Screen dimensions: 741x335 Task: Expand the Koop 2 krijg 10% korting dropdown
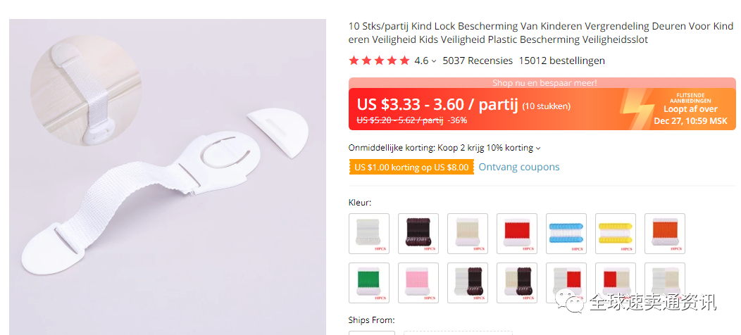[538, 148]
